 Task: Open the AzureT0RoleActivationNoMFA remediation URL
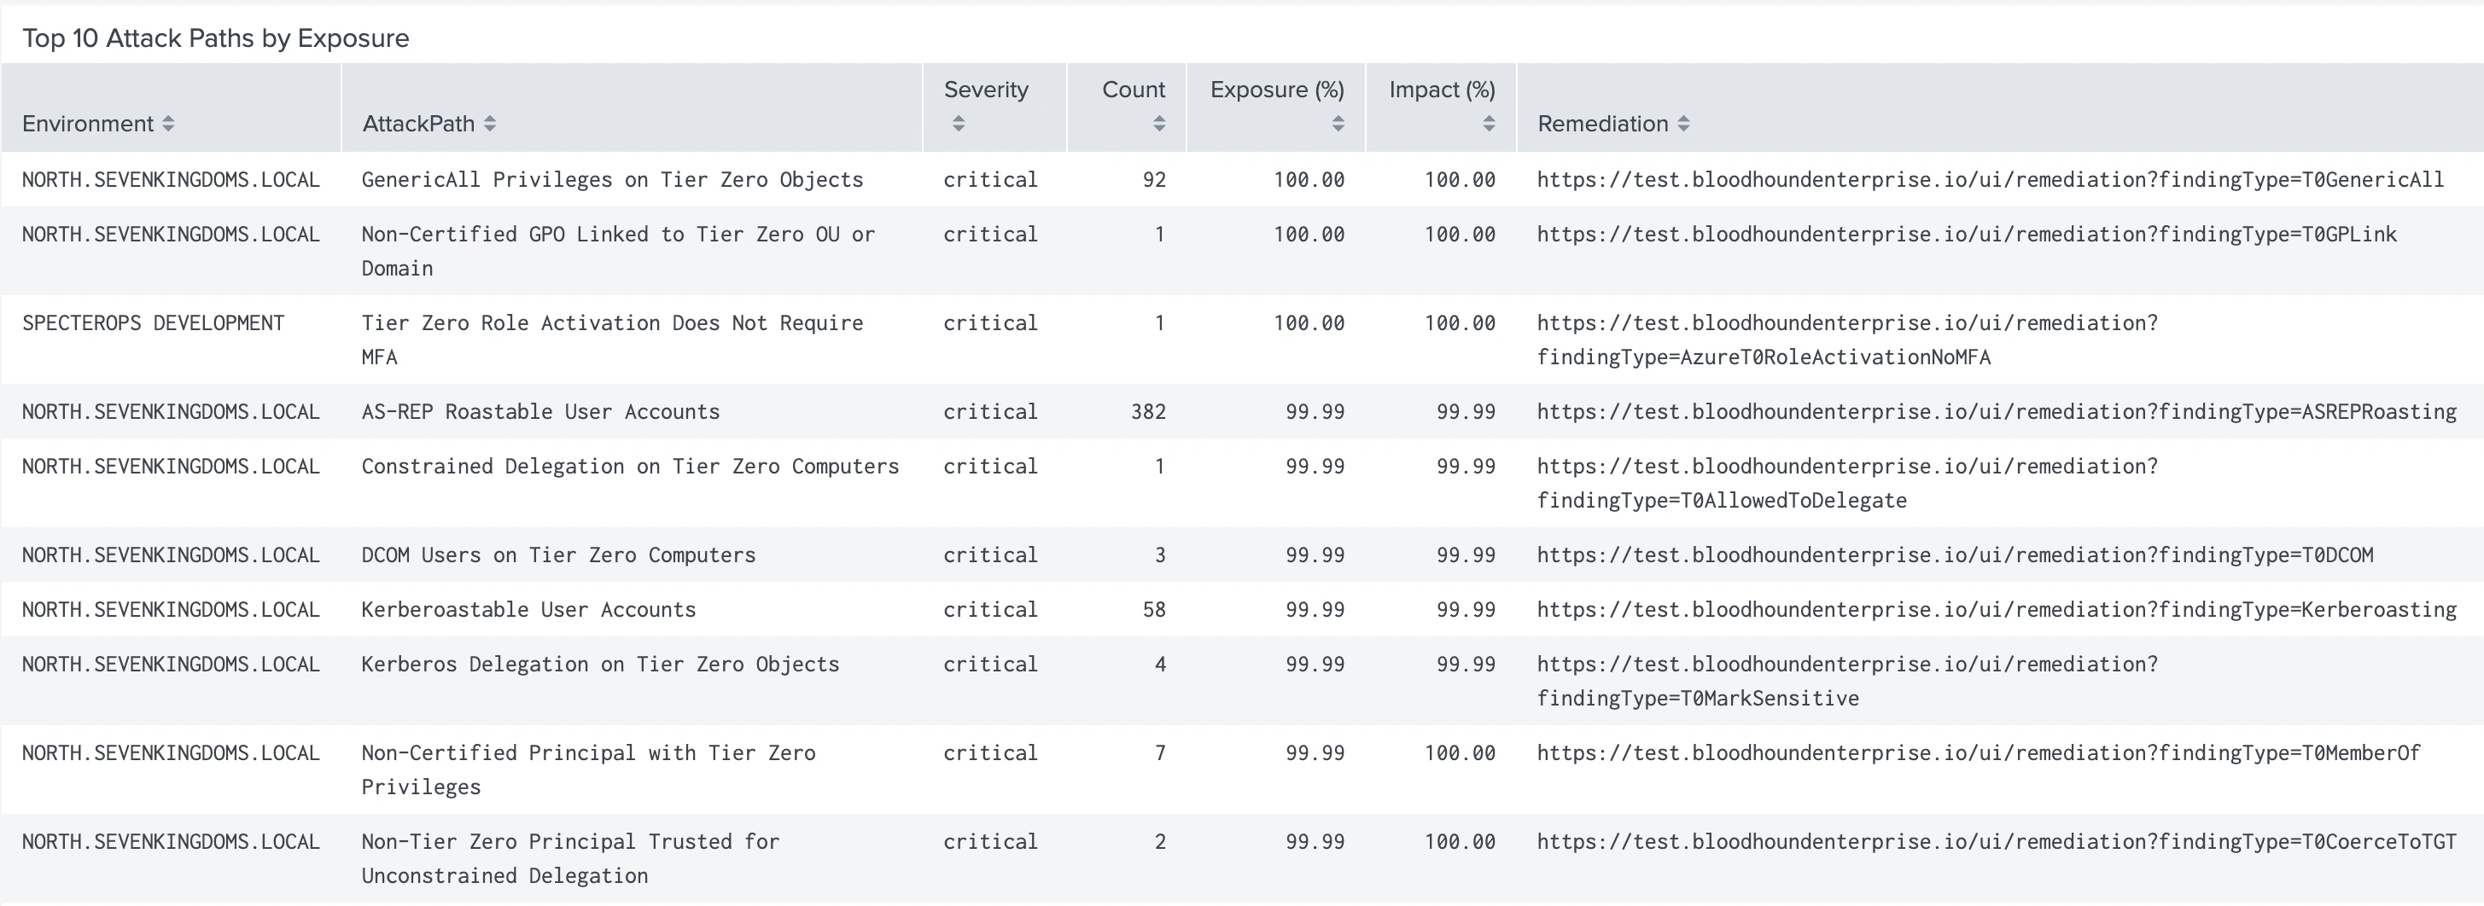point(1847,340)
